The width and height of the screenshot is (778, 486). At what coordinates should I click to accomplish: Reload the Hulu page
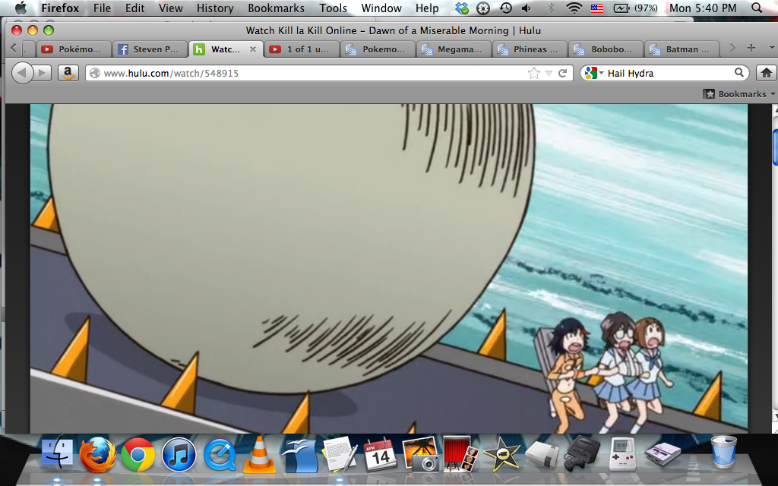click(563, 73)
